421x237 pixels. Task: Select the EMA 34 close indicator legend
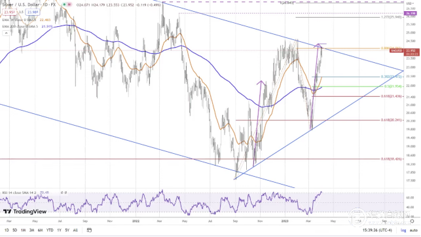[x=20, y=20]
